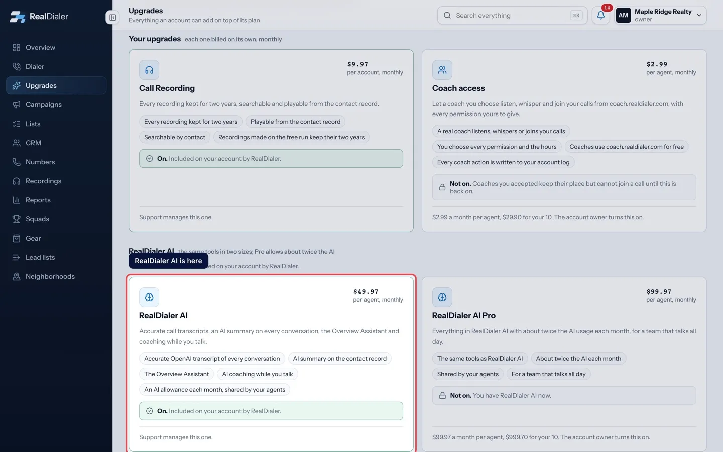Viewport: 723px width, 452px height.
Task: Select 'The Overview Assistant' tag
Action: [177, 374]
